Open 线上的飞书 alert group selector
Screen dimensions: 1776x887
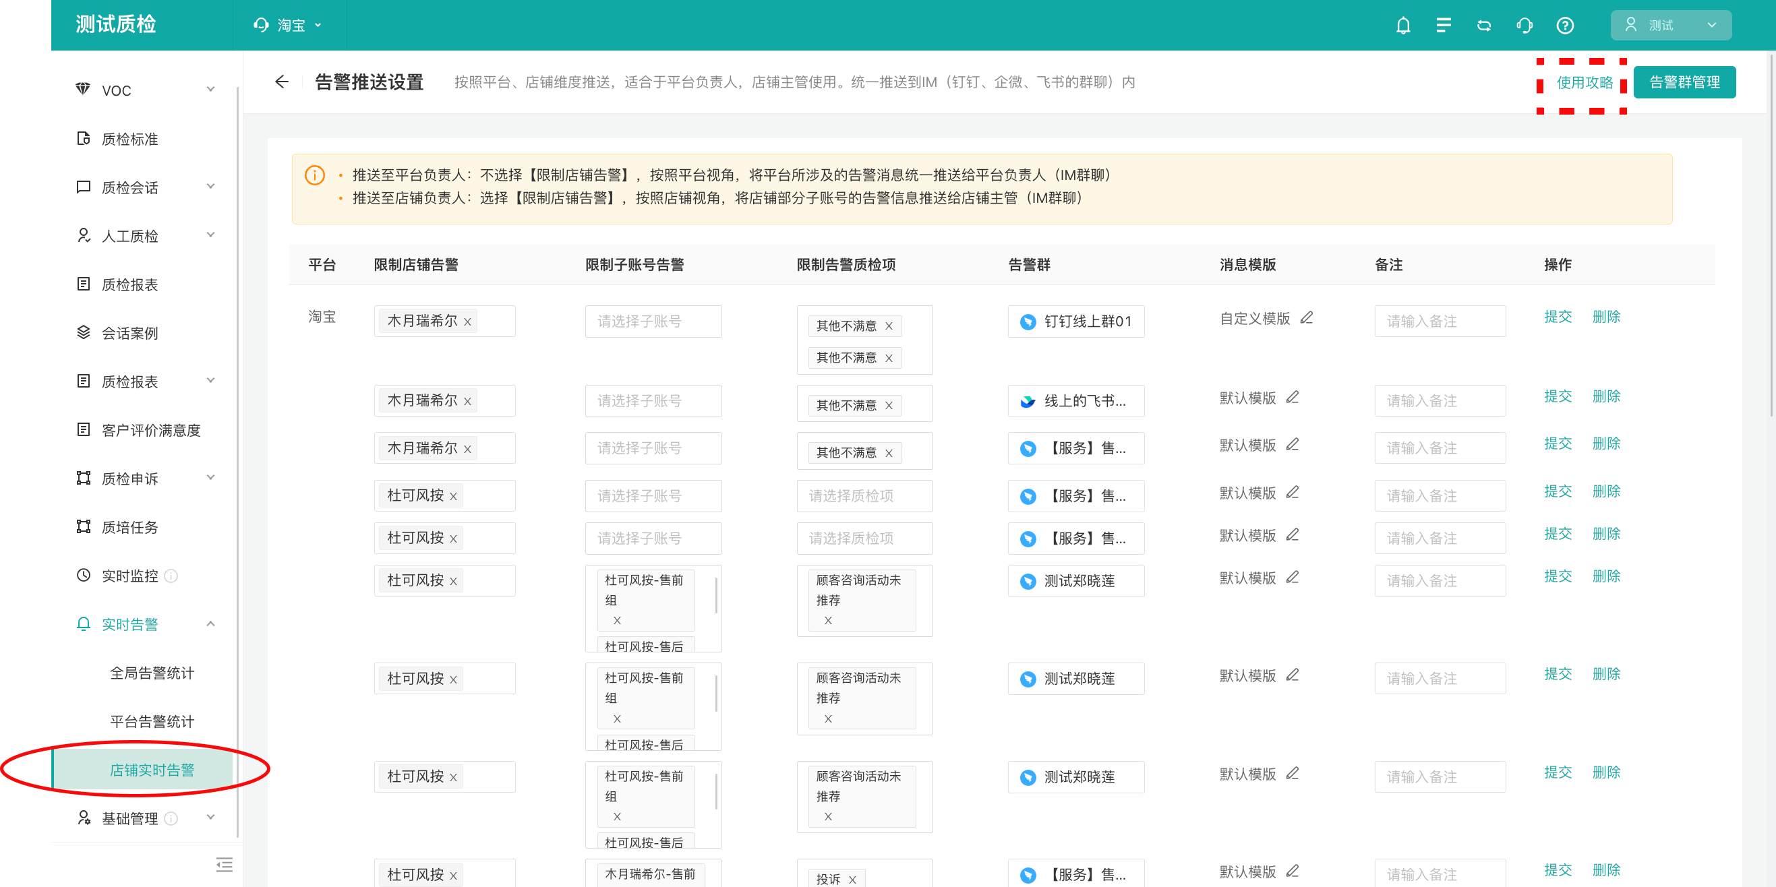pyautogui.click(x=1075, y=401)
